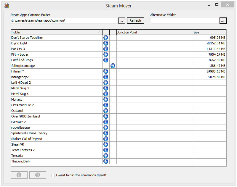Select the Terraria folder name
237x187 pixels.
point(17,156)
